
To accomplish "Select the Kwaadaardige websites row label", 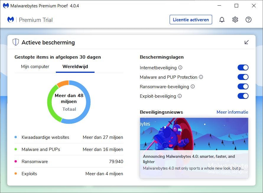I will coord(45,137).
